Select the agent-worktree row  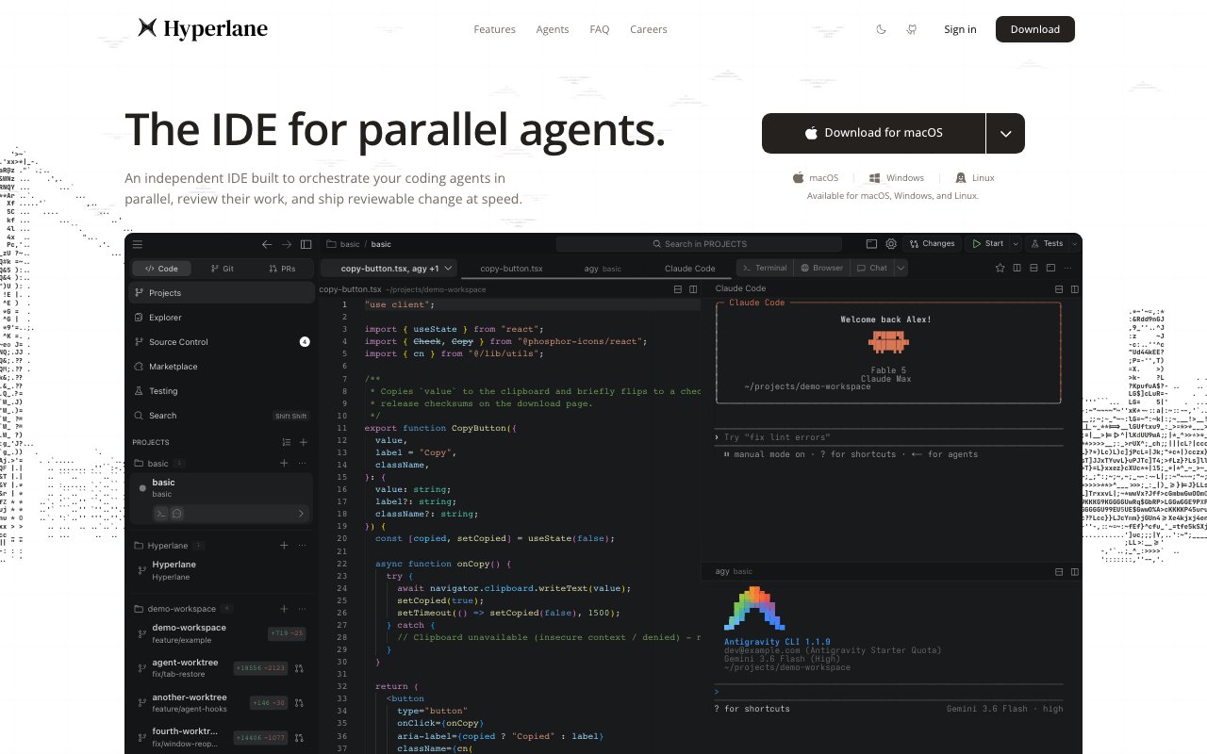pos(222,668)
